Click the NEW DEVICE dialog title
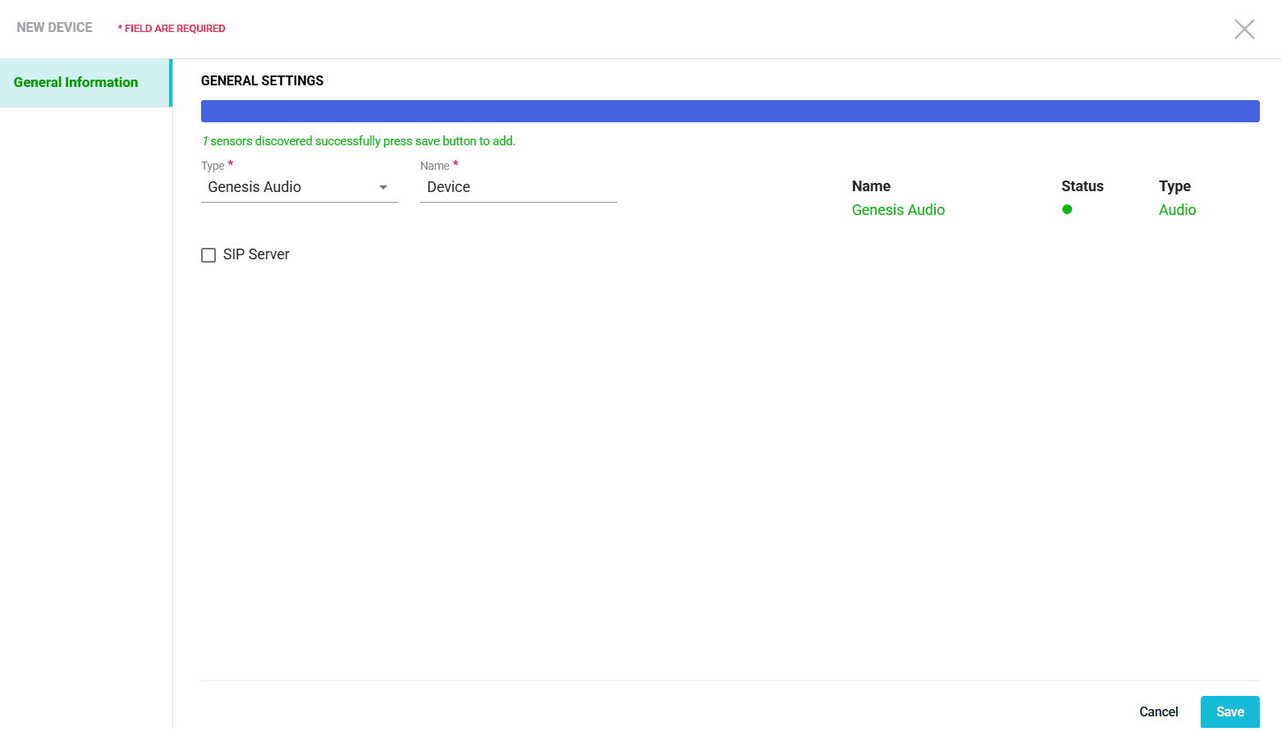1282x732 pixels. pyautogui.click(x=54, y=28)
